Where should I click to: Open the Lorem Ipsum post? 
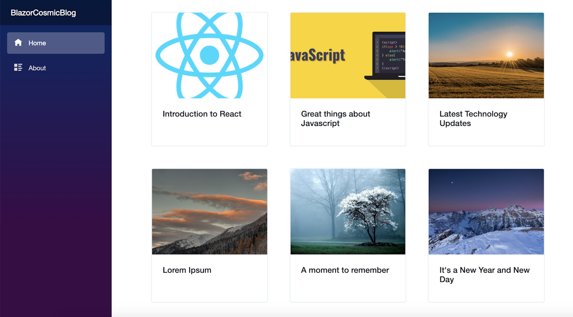pos(186,270)
